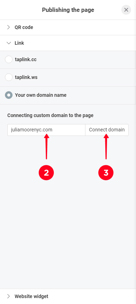Close the Publishing the page panel
Screen dimensions: 136x304
coord(126,10)
